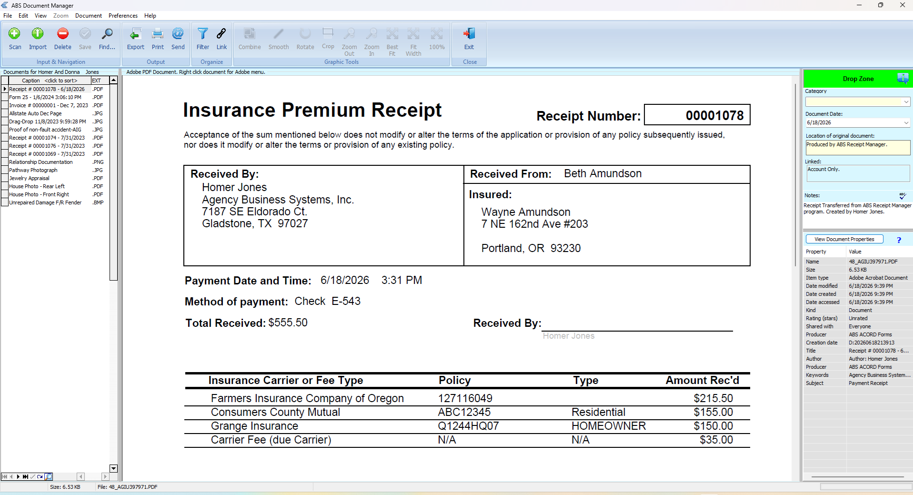Open the File menu

[8, 16]
